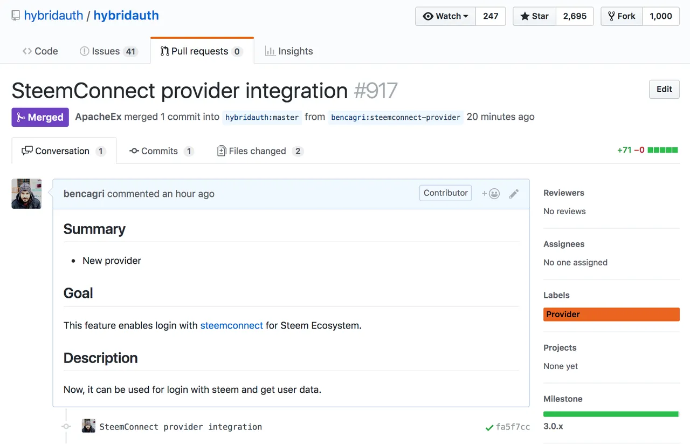Click the purple Merged status badge
The width and height of the screenshot is (690, 444).
40,117
